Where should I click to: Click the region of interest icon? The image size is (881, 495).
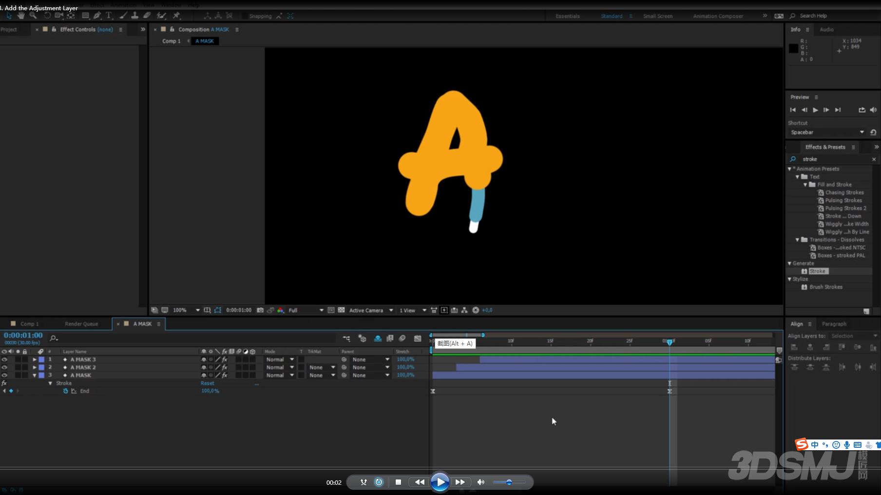[x=331, y=310]
